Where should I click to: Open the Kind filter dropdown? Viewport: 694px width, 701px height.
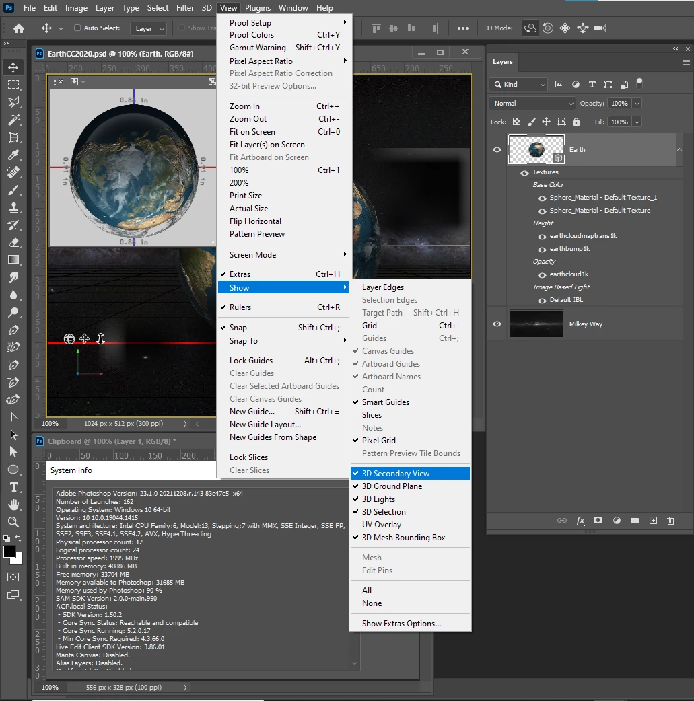(518, 85)
